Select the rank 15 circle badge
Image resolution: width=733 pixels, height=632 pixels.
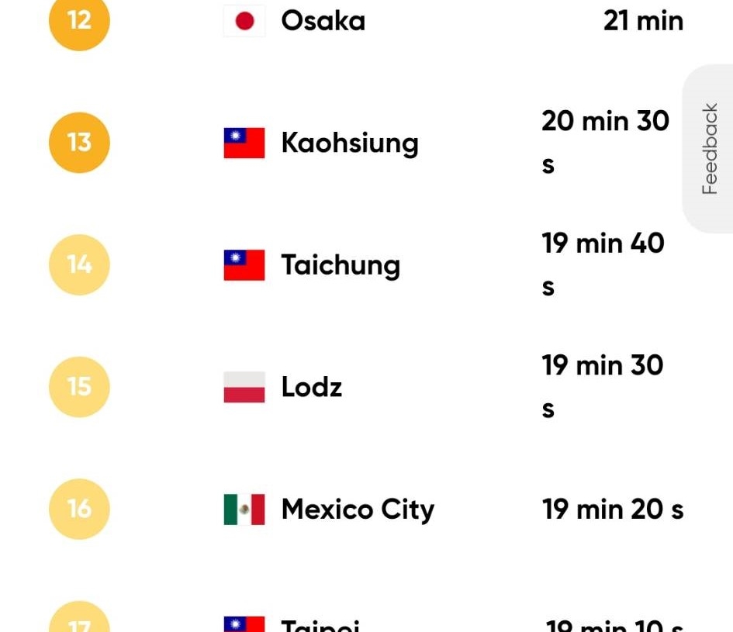click(79, 387)
